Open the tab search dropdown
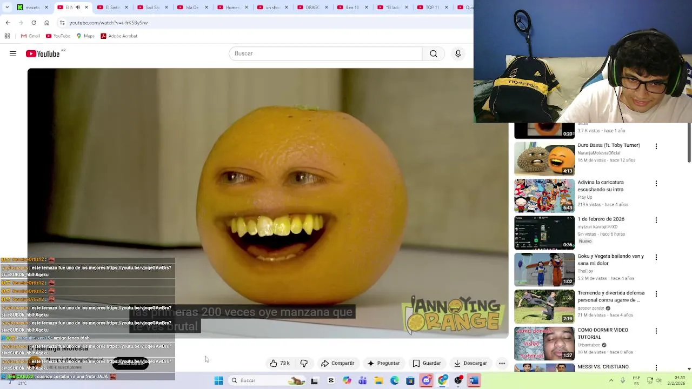Image resolution: width=692 pixels, height=389 pixels. (6, 7)
